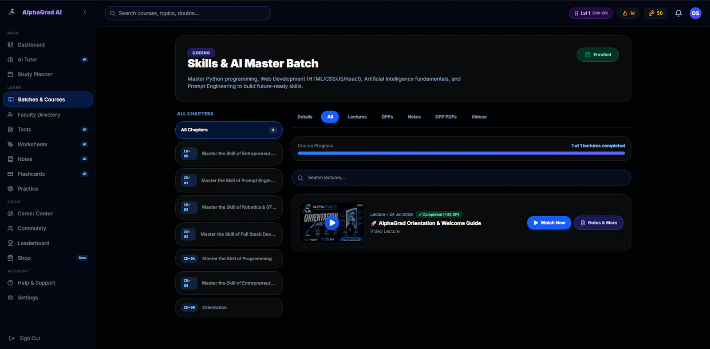Open the DS profile avatar

pyautogui.click(x=695, y=13)
